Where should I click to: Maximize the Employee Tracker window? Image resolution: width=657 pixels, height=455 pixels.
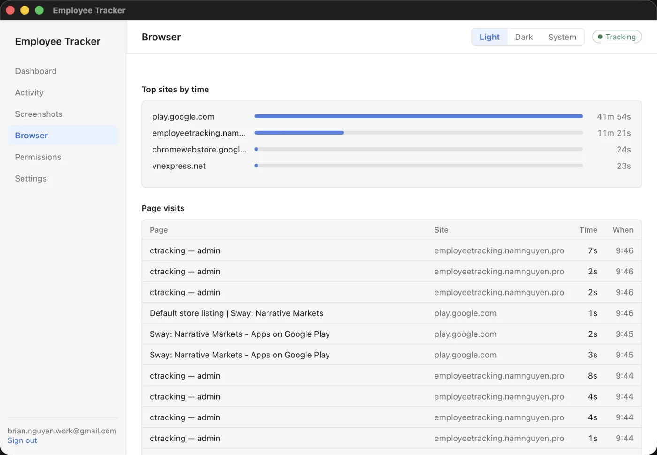[x=39, y=10]
